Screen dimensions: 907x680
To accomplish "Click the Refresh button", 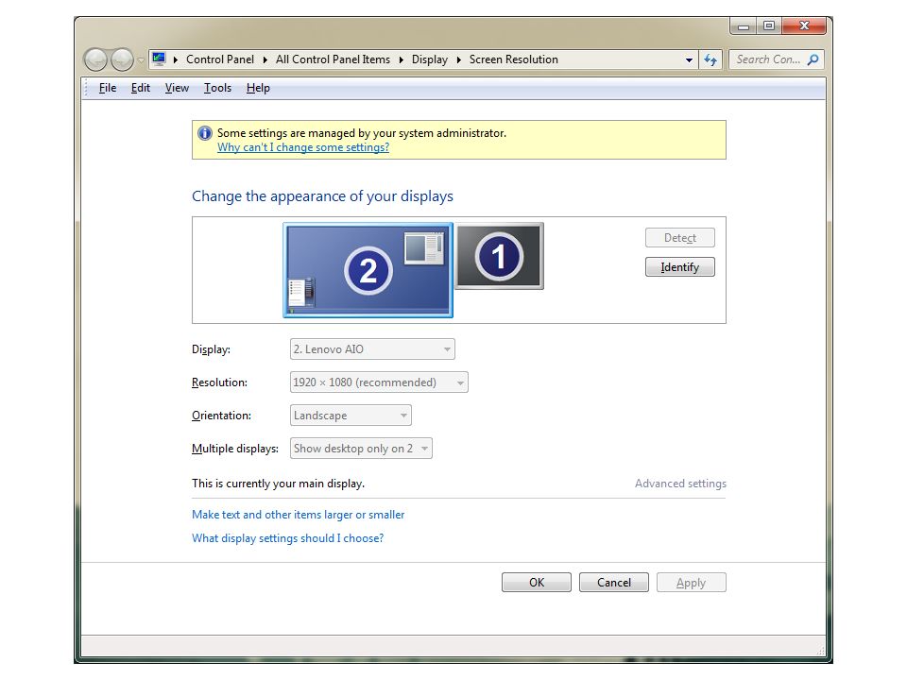I will (710, 59).
